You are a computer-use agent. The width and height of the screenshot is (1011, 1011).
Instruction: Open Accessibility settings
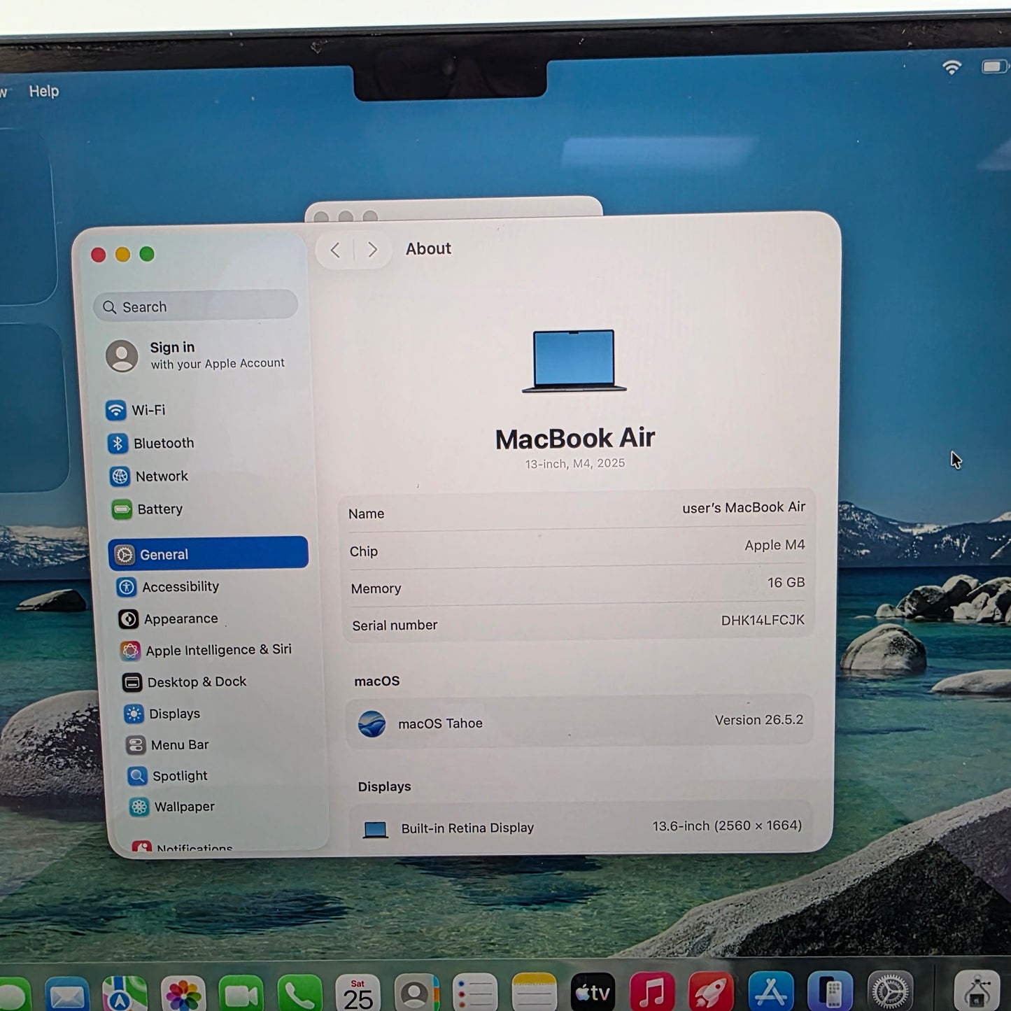[168, 587]
